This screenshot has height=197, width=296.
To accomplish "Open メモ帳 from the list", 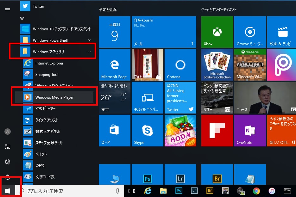I will [58, 165].
